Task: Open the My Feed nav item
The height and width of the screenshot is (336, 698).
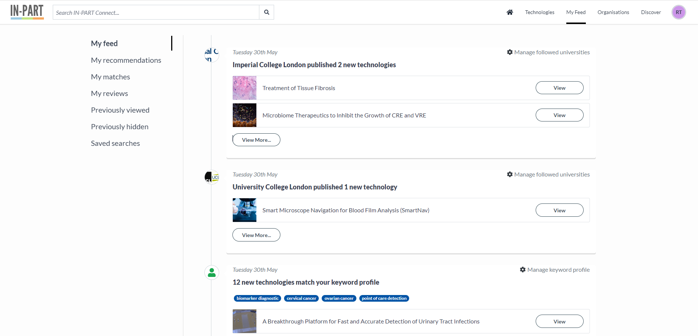Action: (576, 12)
